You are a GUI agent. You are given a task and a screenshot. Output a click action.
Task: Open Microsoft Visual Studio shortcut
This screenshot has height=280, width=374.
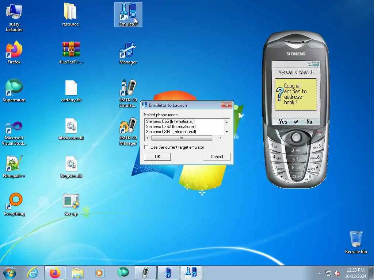14,133
